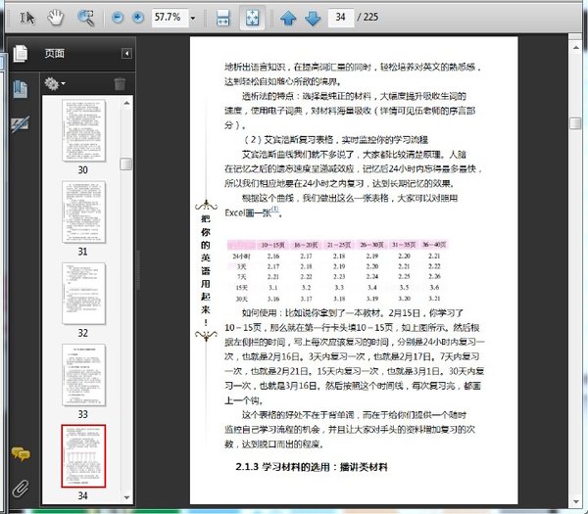Switch to the Page Thumbnails tab
The image size is (588, 514).
(20, 54)
